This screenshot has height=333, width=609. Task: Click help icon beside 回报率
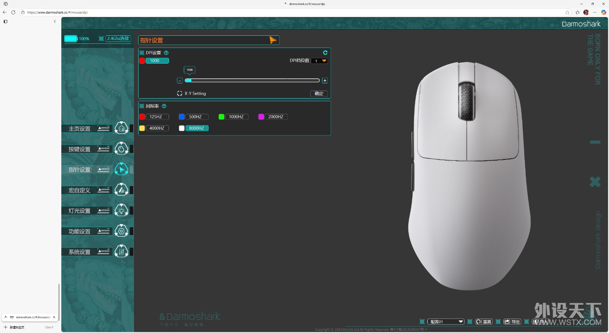tap(164, 106)
